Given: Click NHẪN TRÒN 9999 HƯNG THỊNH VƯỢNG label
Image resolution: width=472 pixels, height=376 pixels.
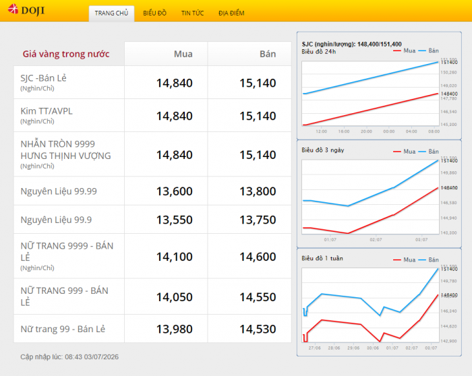Looking at the screenshot, I should point(65,150).
